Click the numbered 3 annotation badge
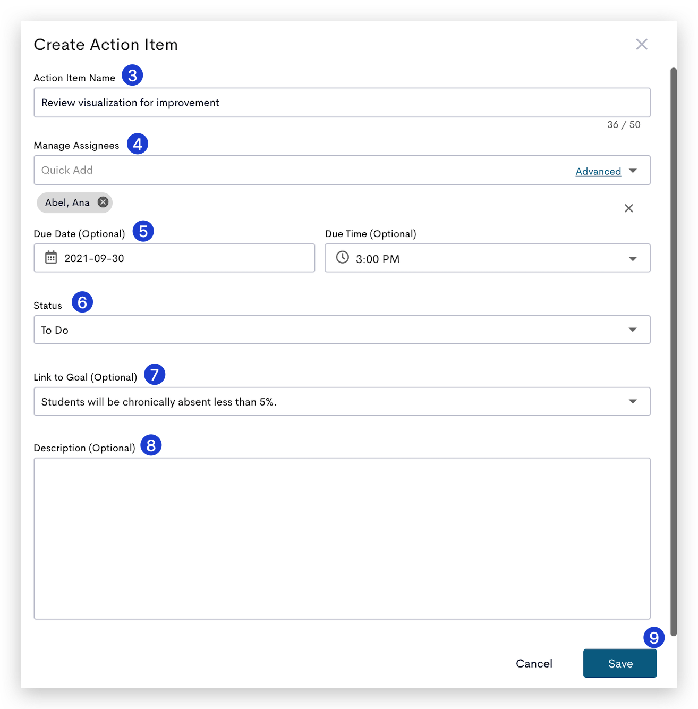The image size is (698, 709). [x=132, y=75]
